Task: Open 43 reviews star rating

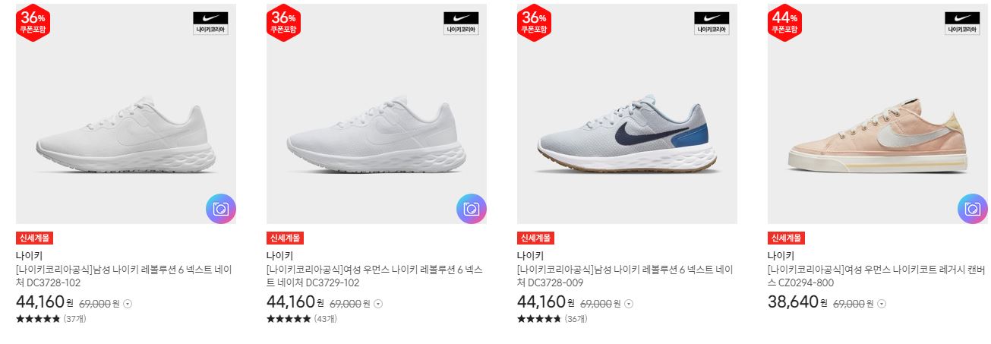Action: pos(301,319)
